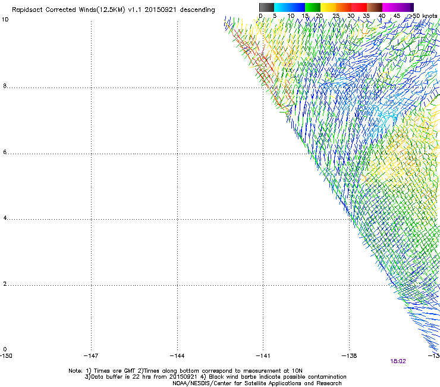Click the '>50 knots' legend label
Screen dimensions: 440x387
click(x=423, y=16)
